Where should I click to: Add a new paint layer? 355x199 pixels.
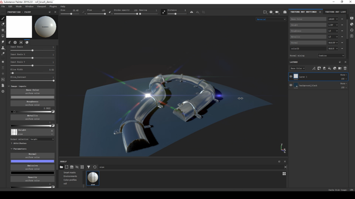pyautogui.click(x=324, y=68)
